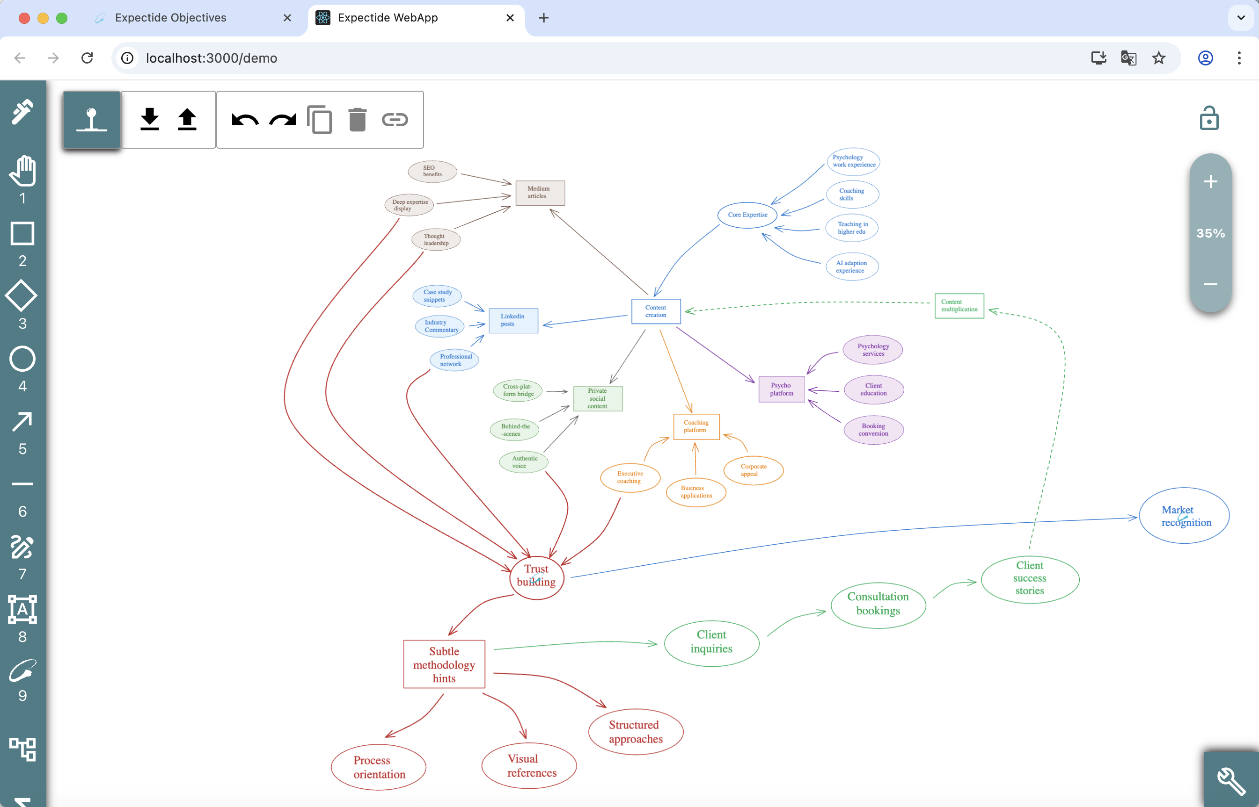Screen dimensions: 1259x807
Task: Click the delete trash icon
Action: pyautogui.click(x=357, y=120)
